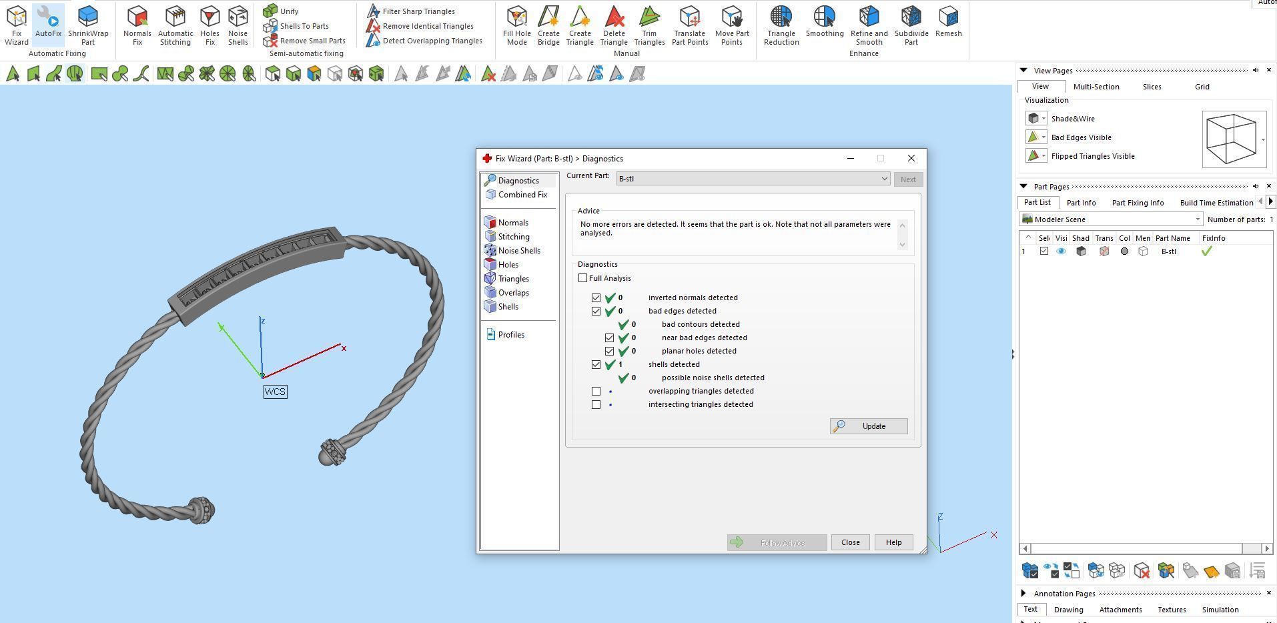Image resolution: width=1277 pixels, height=623 pixels.
Task: Open Triangle Reduction
Action: coord(781,25)
